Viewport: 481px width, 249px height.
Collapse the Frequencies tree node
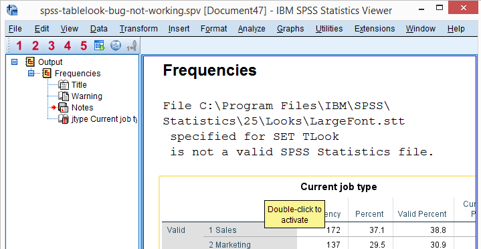coord(31,74)
